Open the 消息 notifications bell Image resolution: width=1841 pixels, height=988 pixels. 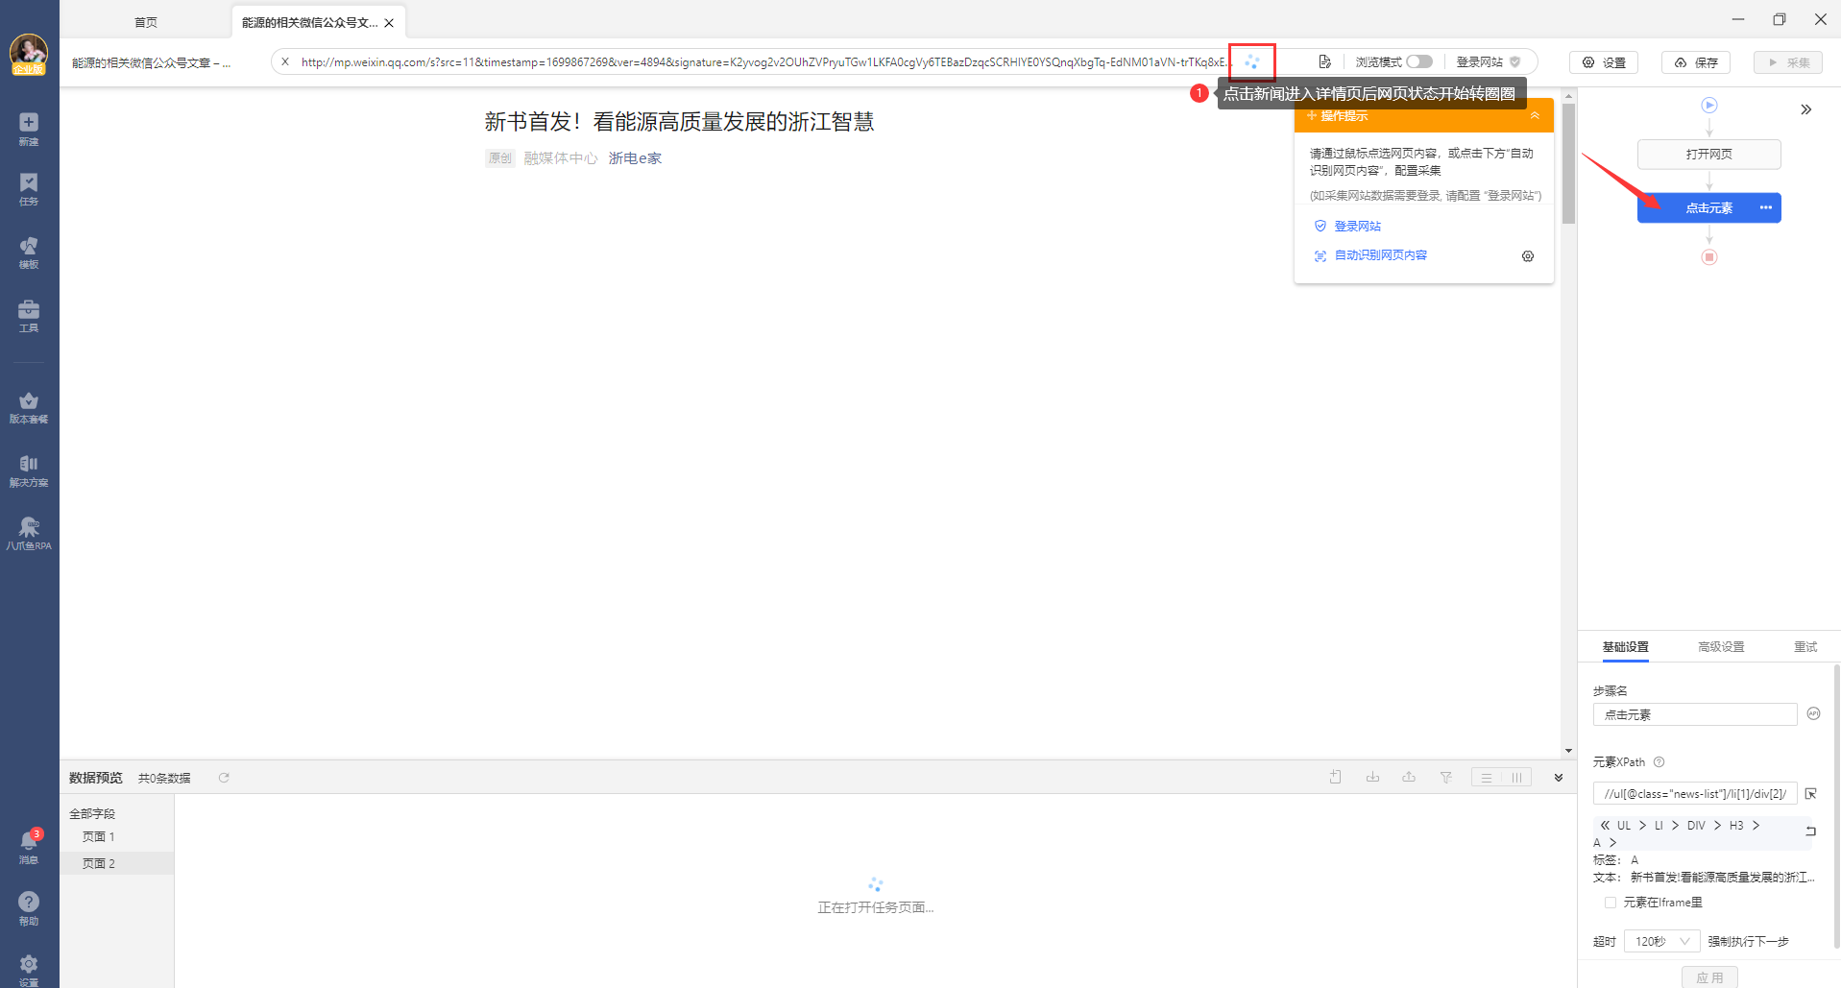point(29,846)
